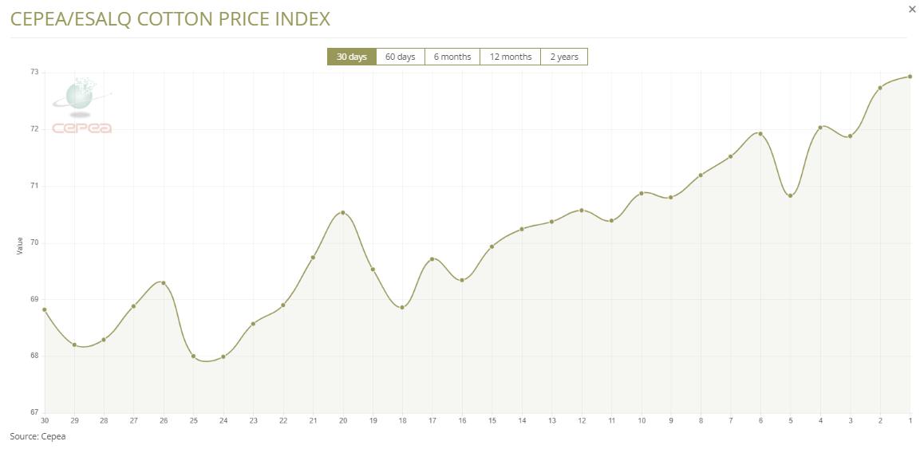924x449 pixels.
Task: Click the data point for day 20 peak
Action: click(x=343, y=212)
